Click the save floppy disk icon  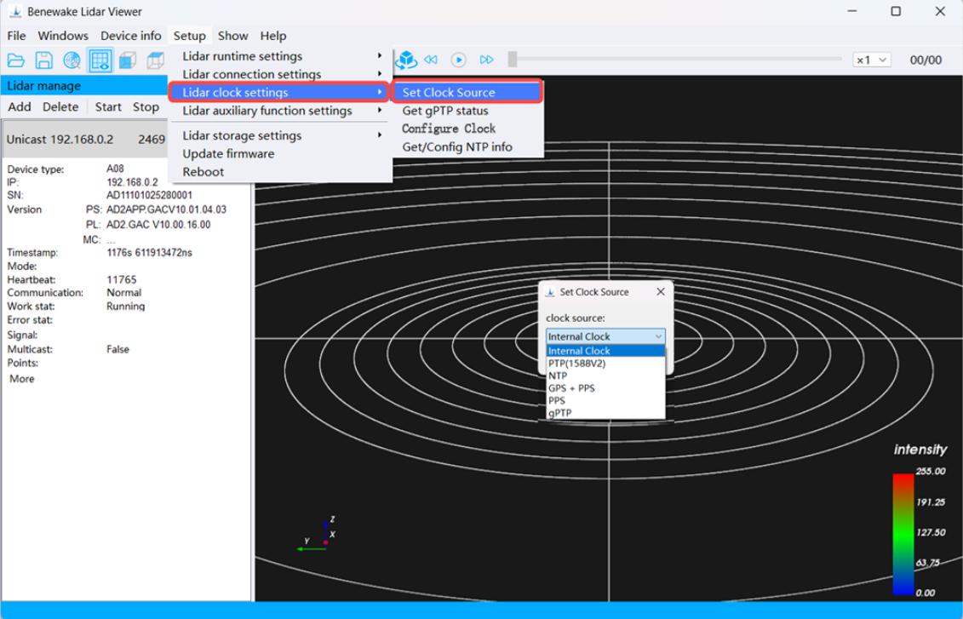pos(43,60)
